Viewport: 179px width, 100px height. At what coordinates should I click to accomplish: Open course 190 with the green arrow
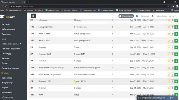(176, 27)
